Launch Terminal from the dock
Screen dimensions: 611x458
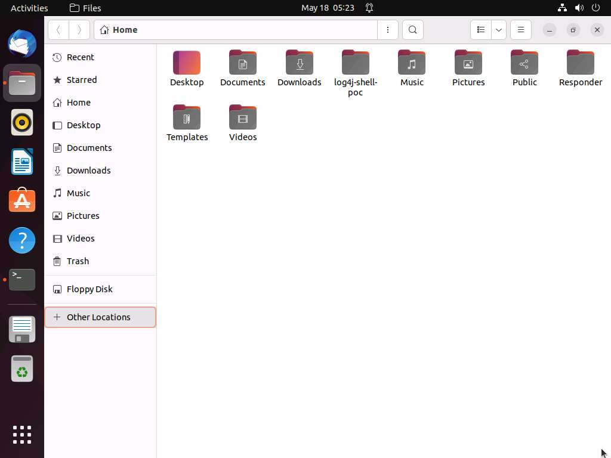click(22, 279)
